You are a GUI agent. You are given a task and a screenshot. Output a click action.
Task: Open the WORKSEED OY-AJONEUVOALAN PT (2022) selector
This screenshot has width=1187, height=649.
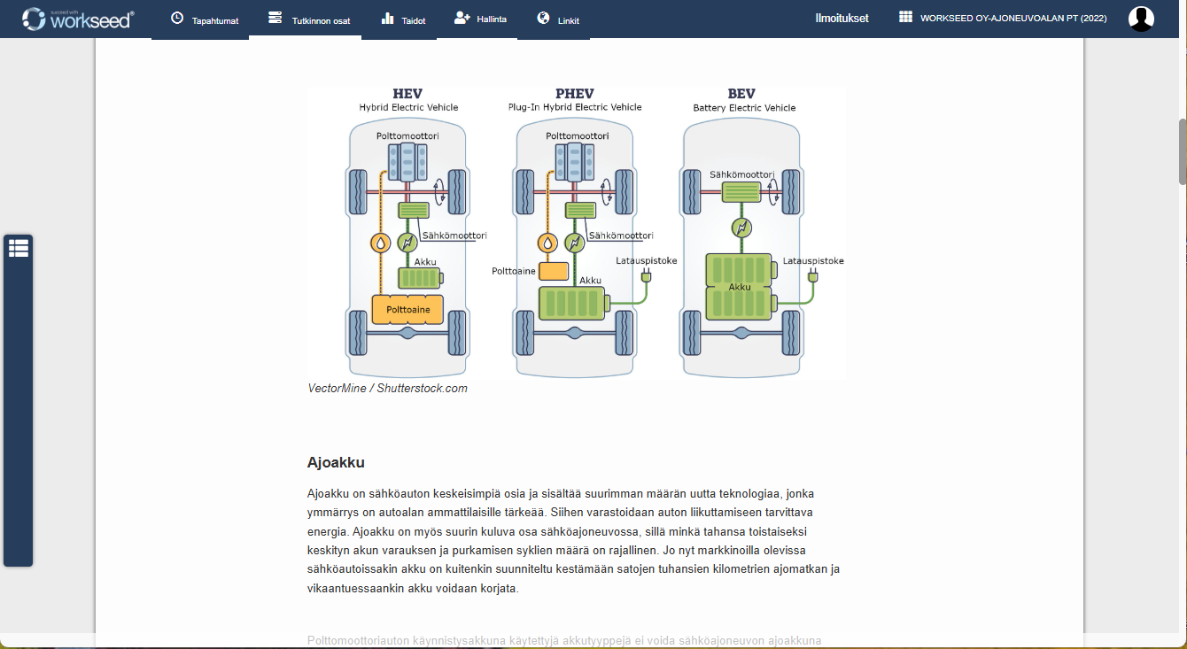click(1003, 18)
